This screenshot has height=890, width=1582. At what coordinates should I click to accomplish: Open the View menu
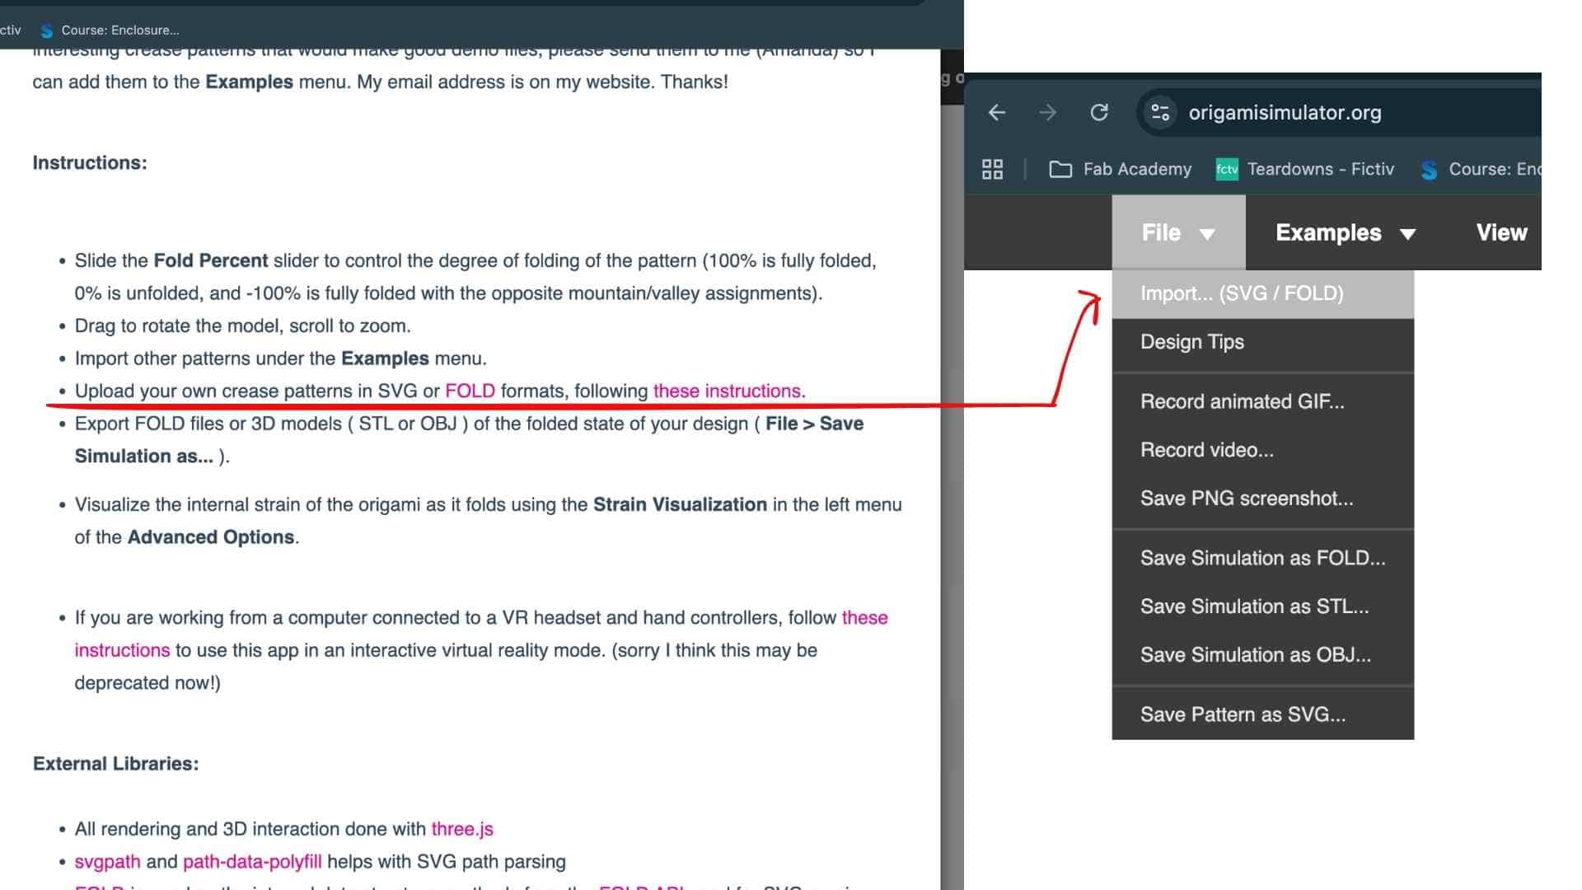pyautogui.click(x=1501, y=232)
